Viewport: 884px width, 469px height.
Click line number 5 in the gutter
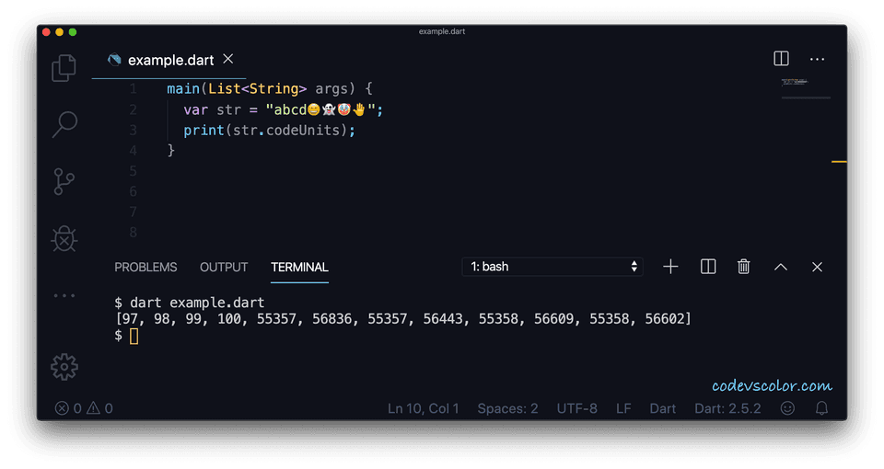click(x=133, y=171)
